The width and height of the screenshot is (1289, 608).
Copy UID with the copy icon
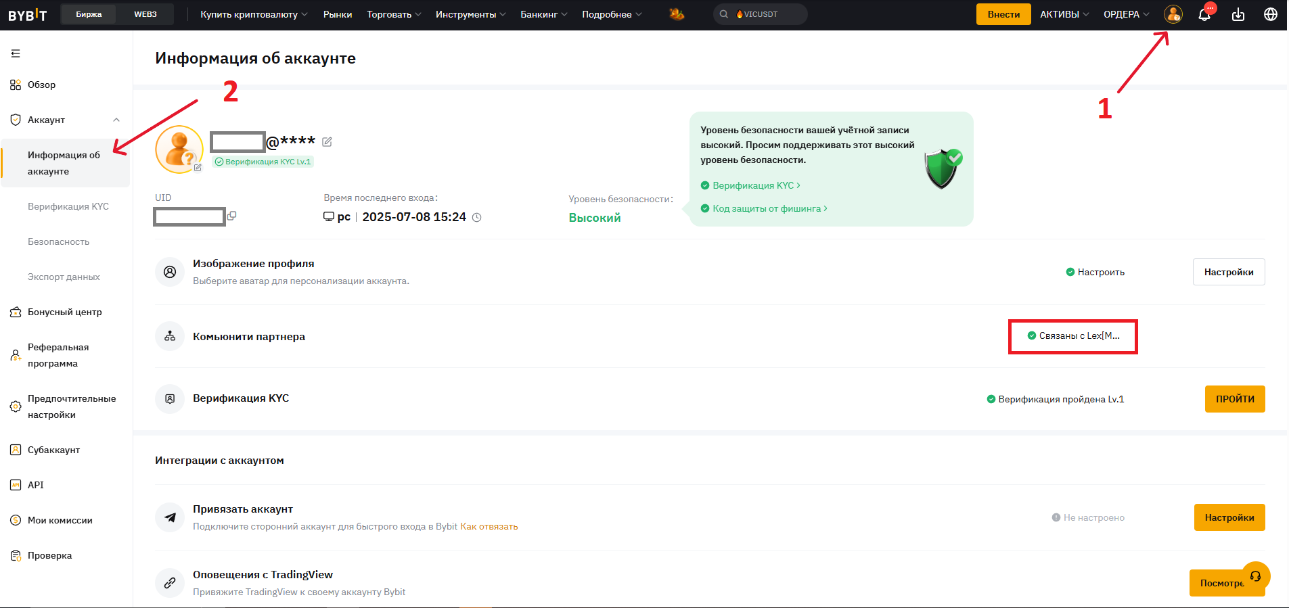click(x=232, y=216)
